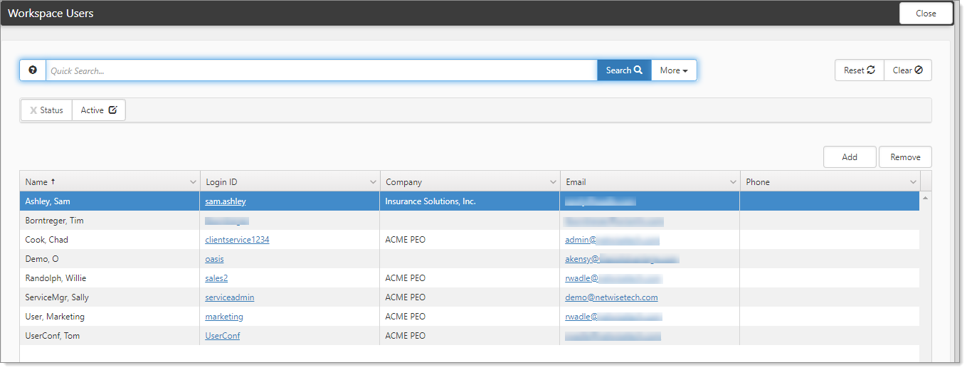Open the Email column dropdown arrow
Screen dimensions: 967x370
(x=733, y=182)
